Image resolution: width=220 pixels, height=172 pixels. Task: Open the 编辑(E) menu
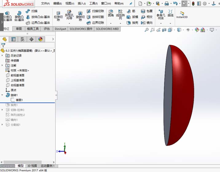tap(57, 3)
